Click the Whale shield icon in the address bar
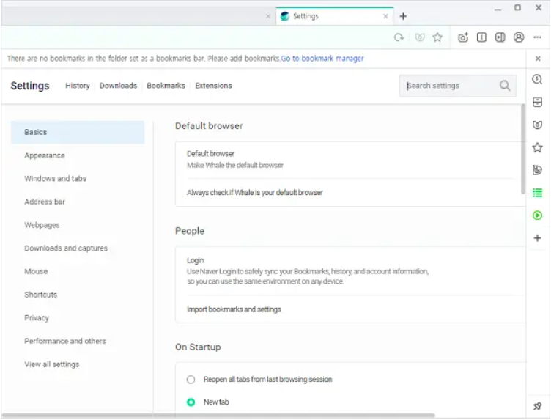The image size is (551, 420). coord(420,37)
